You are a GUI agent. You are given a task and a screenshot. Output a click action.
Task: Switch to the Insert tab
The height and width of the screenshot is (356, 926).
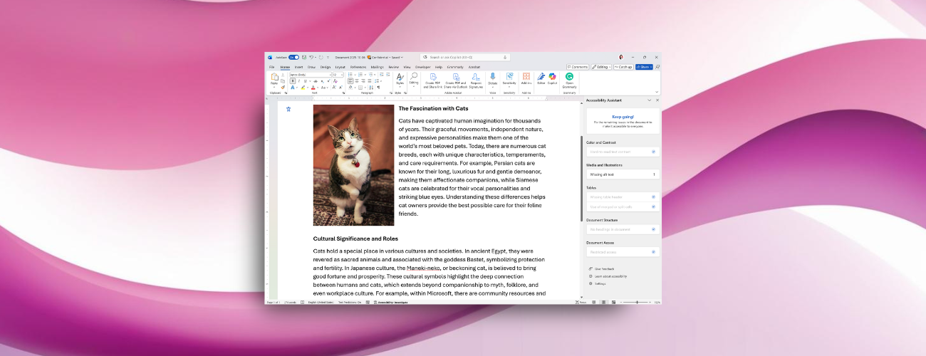(298, 67)
